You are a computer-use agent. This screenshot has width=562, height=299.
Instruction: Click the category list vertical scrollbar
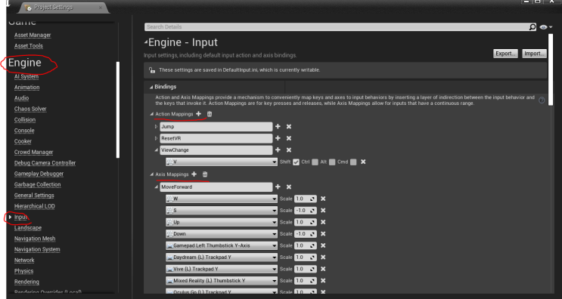[117, 109]
